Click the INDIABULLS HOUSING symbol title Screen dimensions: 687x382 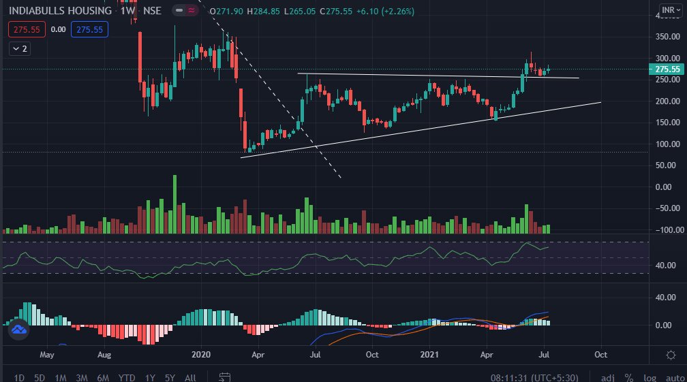click(61, 10)
